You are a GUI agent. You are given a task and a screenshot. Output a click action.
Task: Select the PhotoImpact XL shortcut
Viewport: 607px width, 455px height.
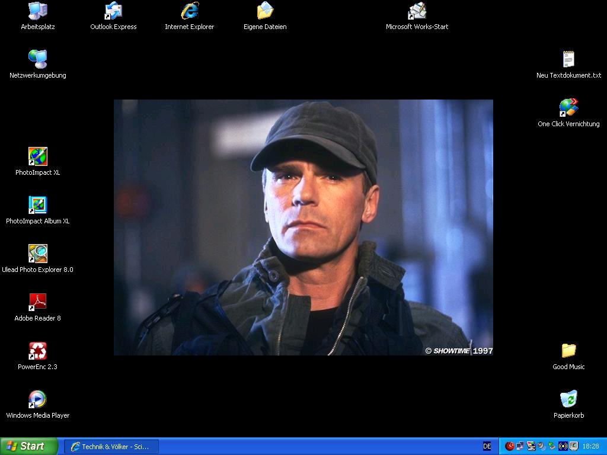[x=37, y=157]
